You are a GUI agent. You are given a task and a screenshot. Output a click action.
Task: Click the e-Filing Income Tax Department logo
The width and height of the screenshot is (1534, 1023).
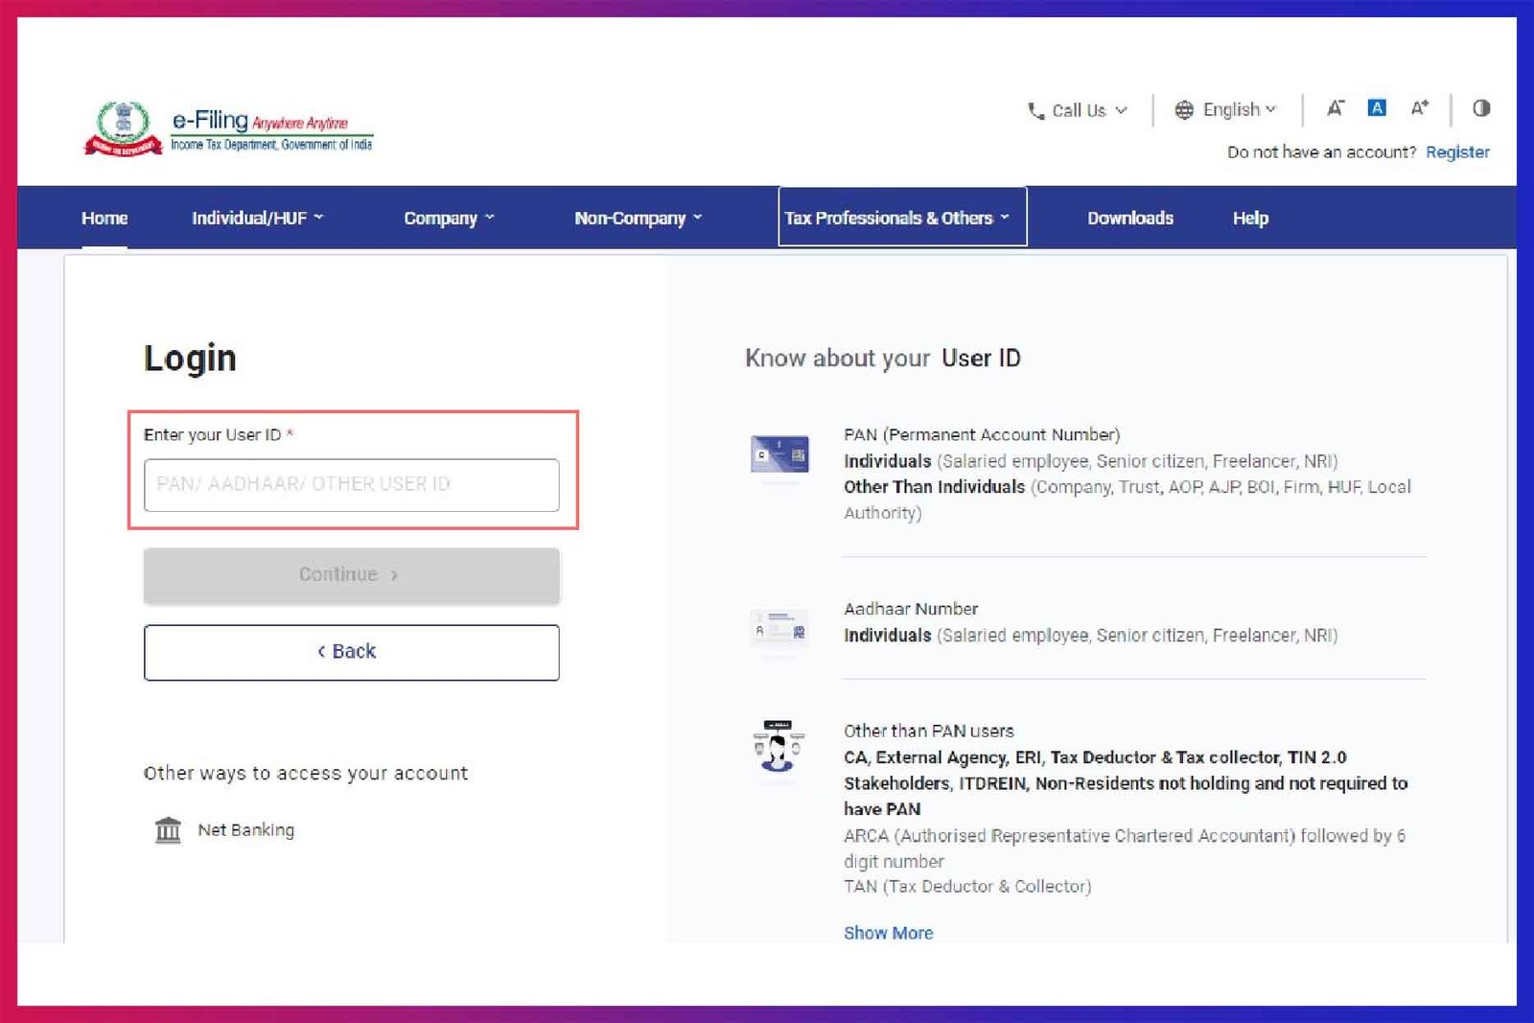230,127
